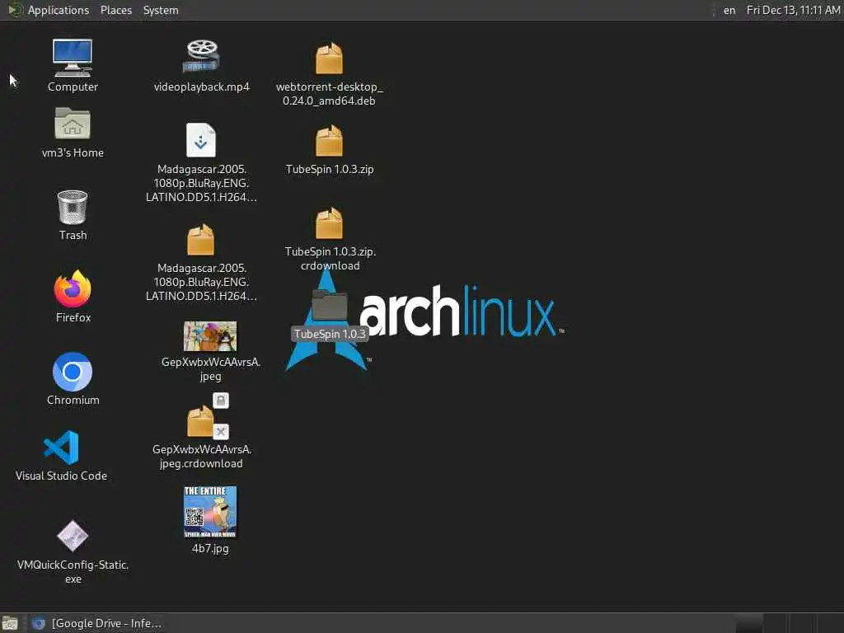Click the highlighted TubeSpin 1.0.3 folder label
The height and width of the screenshot is (633, 844).
[x=330, y=334]
